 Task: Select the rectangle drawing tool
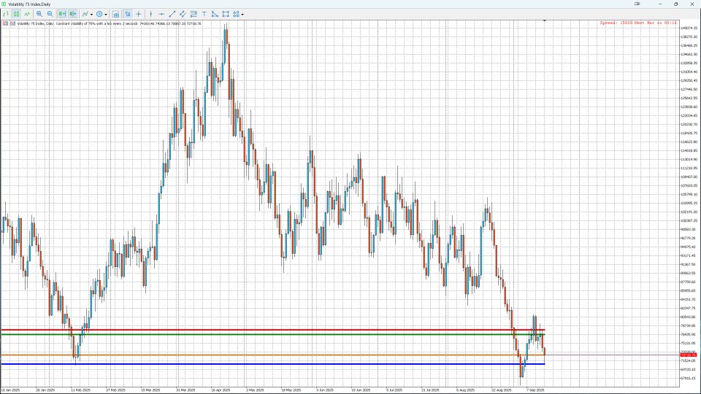pos(226,14)
